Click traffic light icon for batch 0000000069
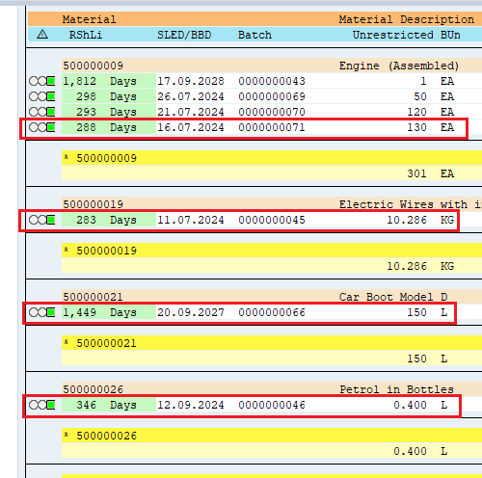Image resolution: width=482 pixels, height=478 pixels. [x=42, y=96]
